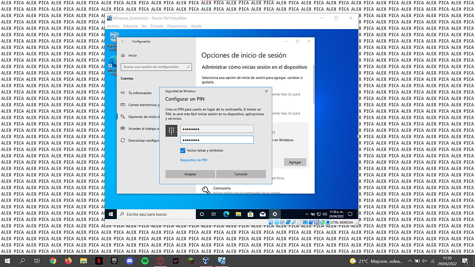The image size is (475, 267).
Task: Click the Cancelar button in PIN dialog
Action: click(241, 174)
